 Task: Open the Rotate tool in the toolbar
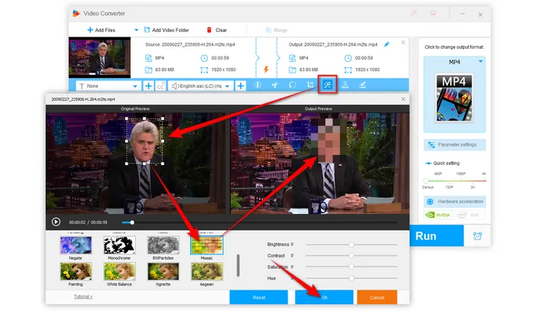(293, 85)
